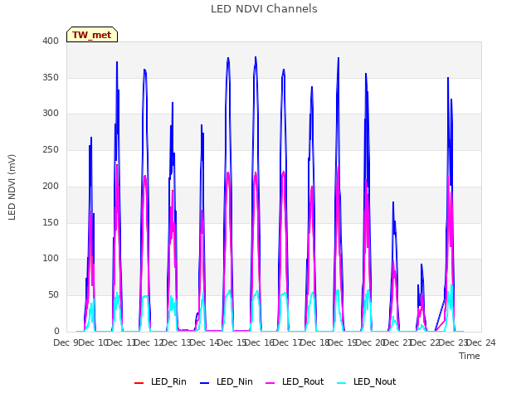Click the cyan LED_Nout legend swatch

pyautogui.click(x=342, y=383)
